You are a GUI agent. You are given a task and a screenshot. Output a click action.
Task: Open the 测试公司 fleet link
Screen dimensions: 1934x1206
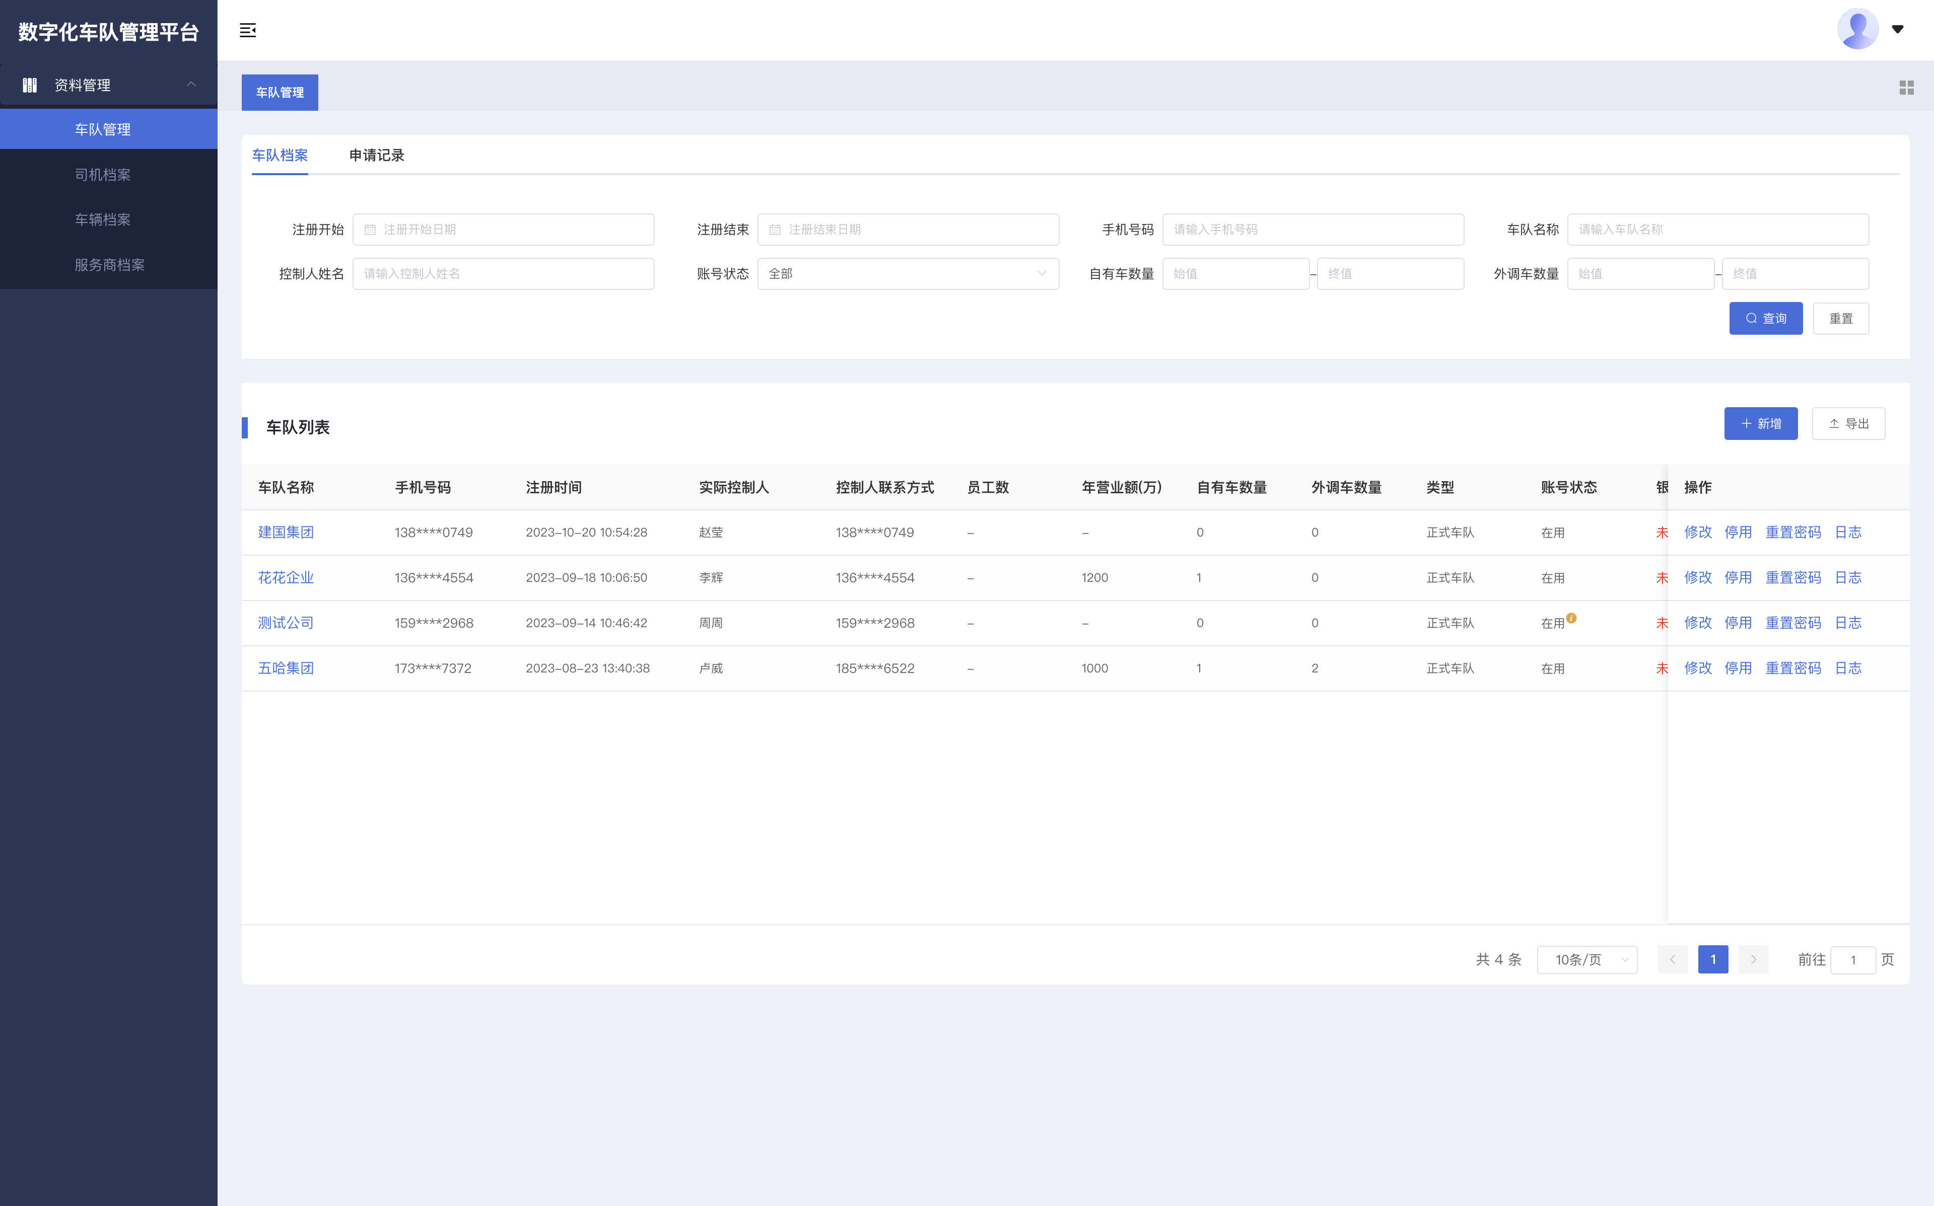286,623
